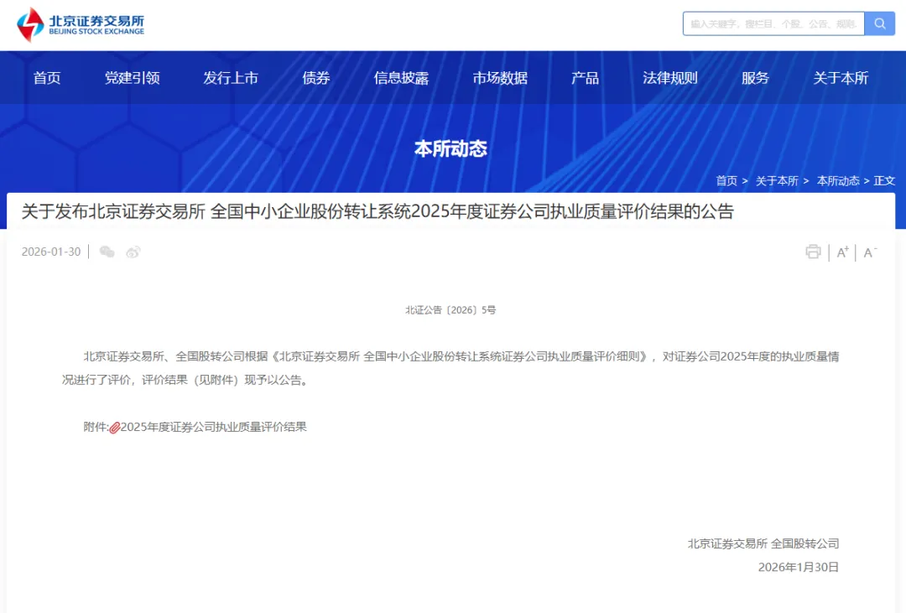Screen dimensions: 906x613
Task: Open the 首页 navigation menu item
Action: point(47,78)
